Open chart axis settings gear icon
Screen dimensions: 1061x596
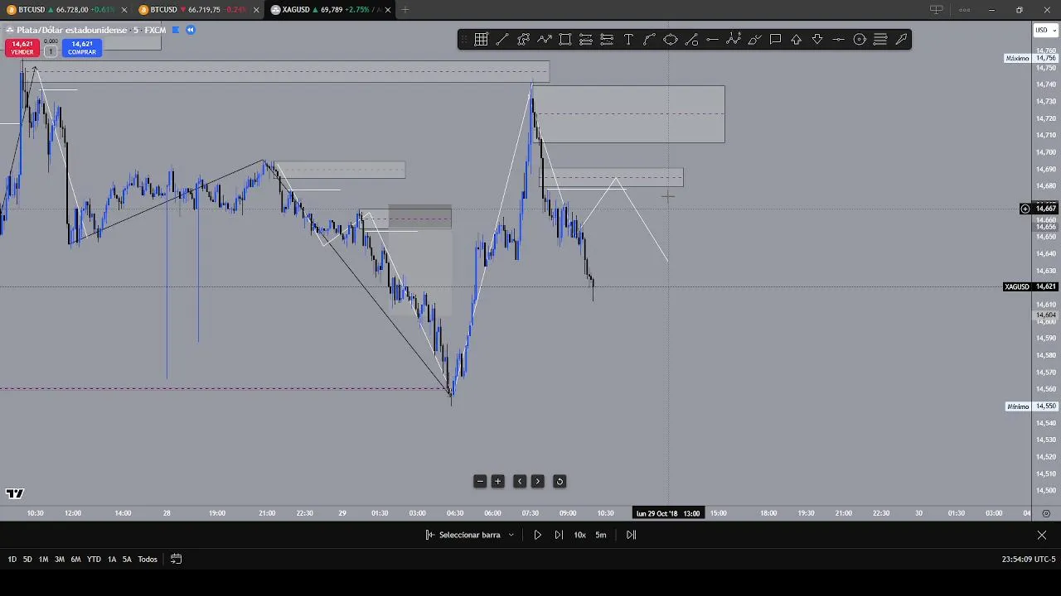click(x=1046, y=513)
